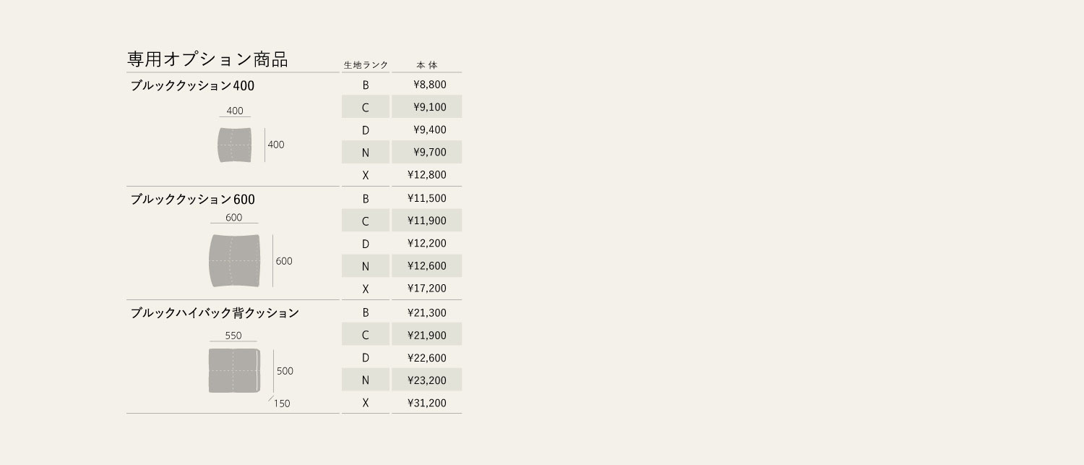Select the ¥11,500 price for cushion 600
The image size is (1084, 465).
click(426, 198)
